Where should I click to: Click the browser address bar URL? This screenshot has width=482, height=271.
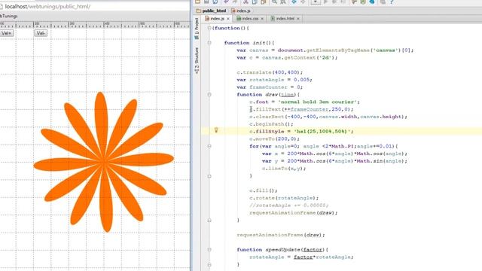click(x=47, y=6)
